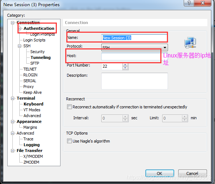
Task: Select the File Transfer category
Action: 30,151
